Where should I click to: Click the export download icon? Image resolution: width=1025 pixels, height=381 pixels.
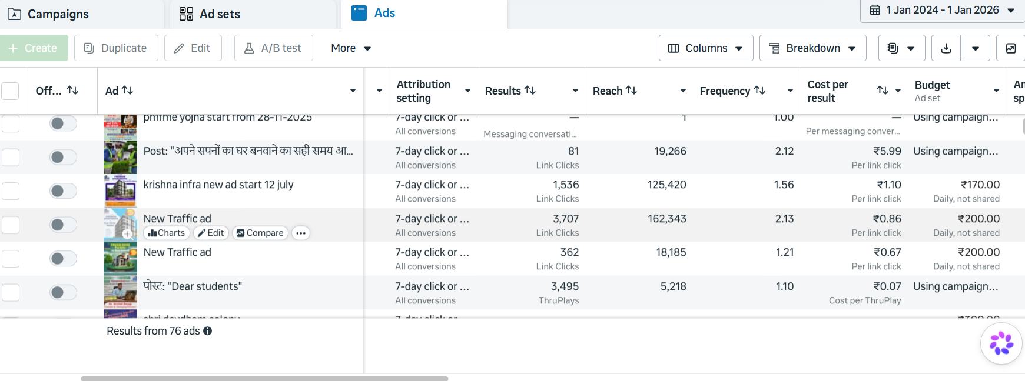point(946,48)
